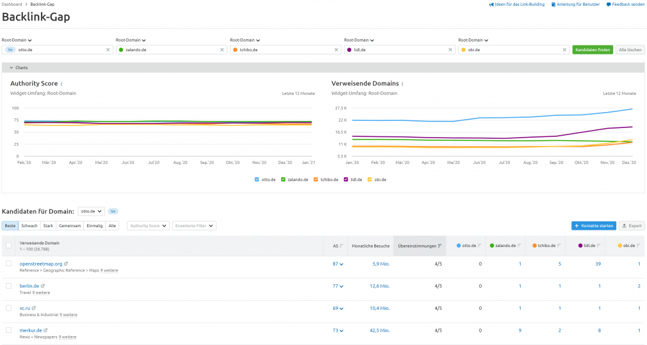The image size is (647, 345).
Task: Open the Authority Score filter dropdown
Action: (x=148, y=226)
